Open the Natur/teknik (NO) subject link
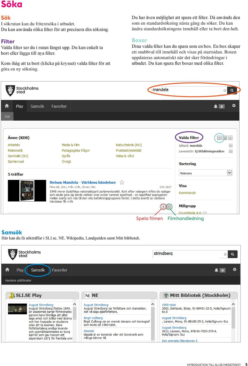The image size is (248, 366). 129,145
